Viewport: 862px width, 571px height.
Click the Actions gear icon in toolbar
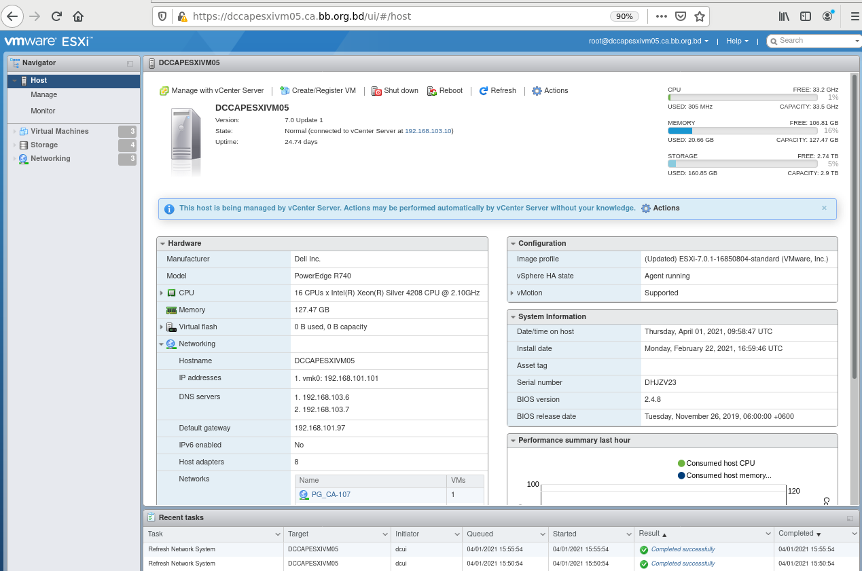coord(537,91)
